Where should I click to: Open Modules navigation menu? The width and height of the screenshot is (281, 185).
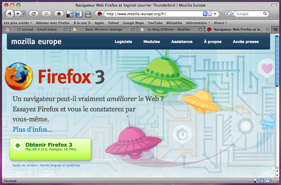(x=152, y=42)
